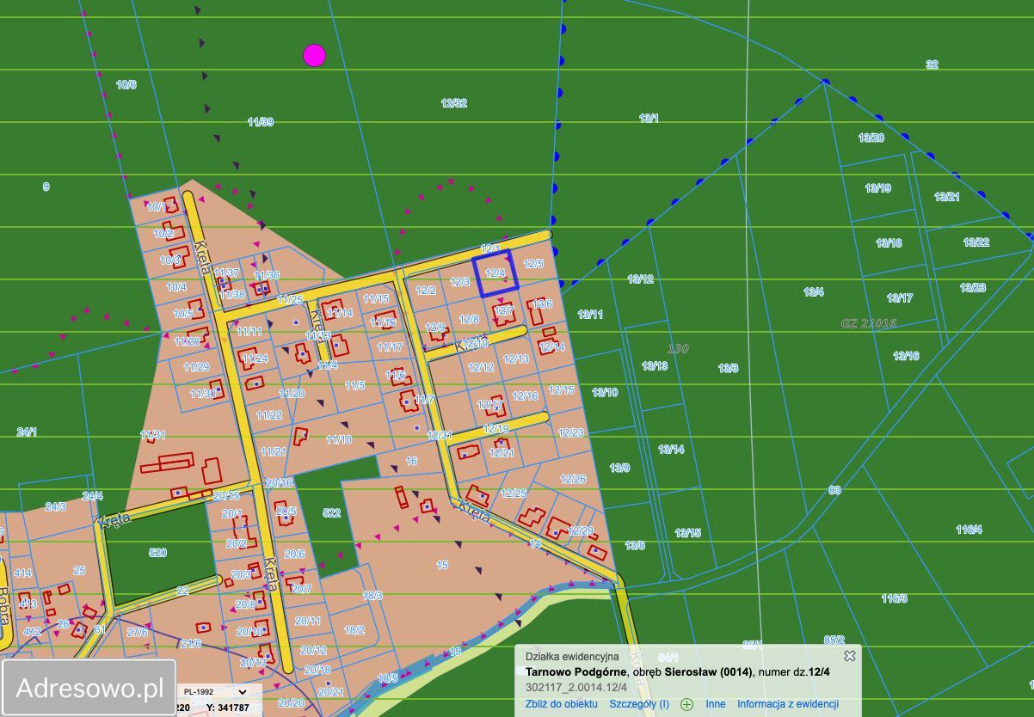The width and height of the screenshot is (1034, 717).
Task: Close the Działka ewidencyjna info popup
Action: click(x=850, y=656)
